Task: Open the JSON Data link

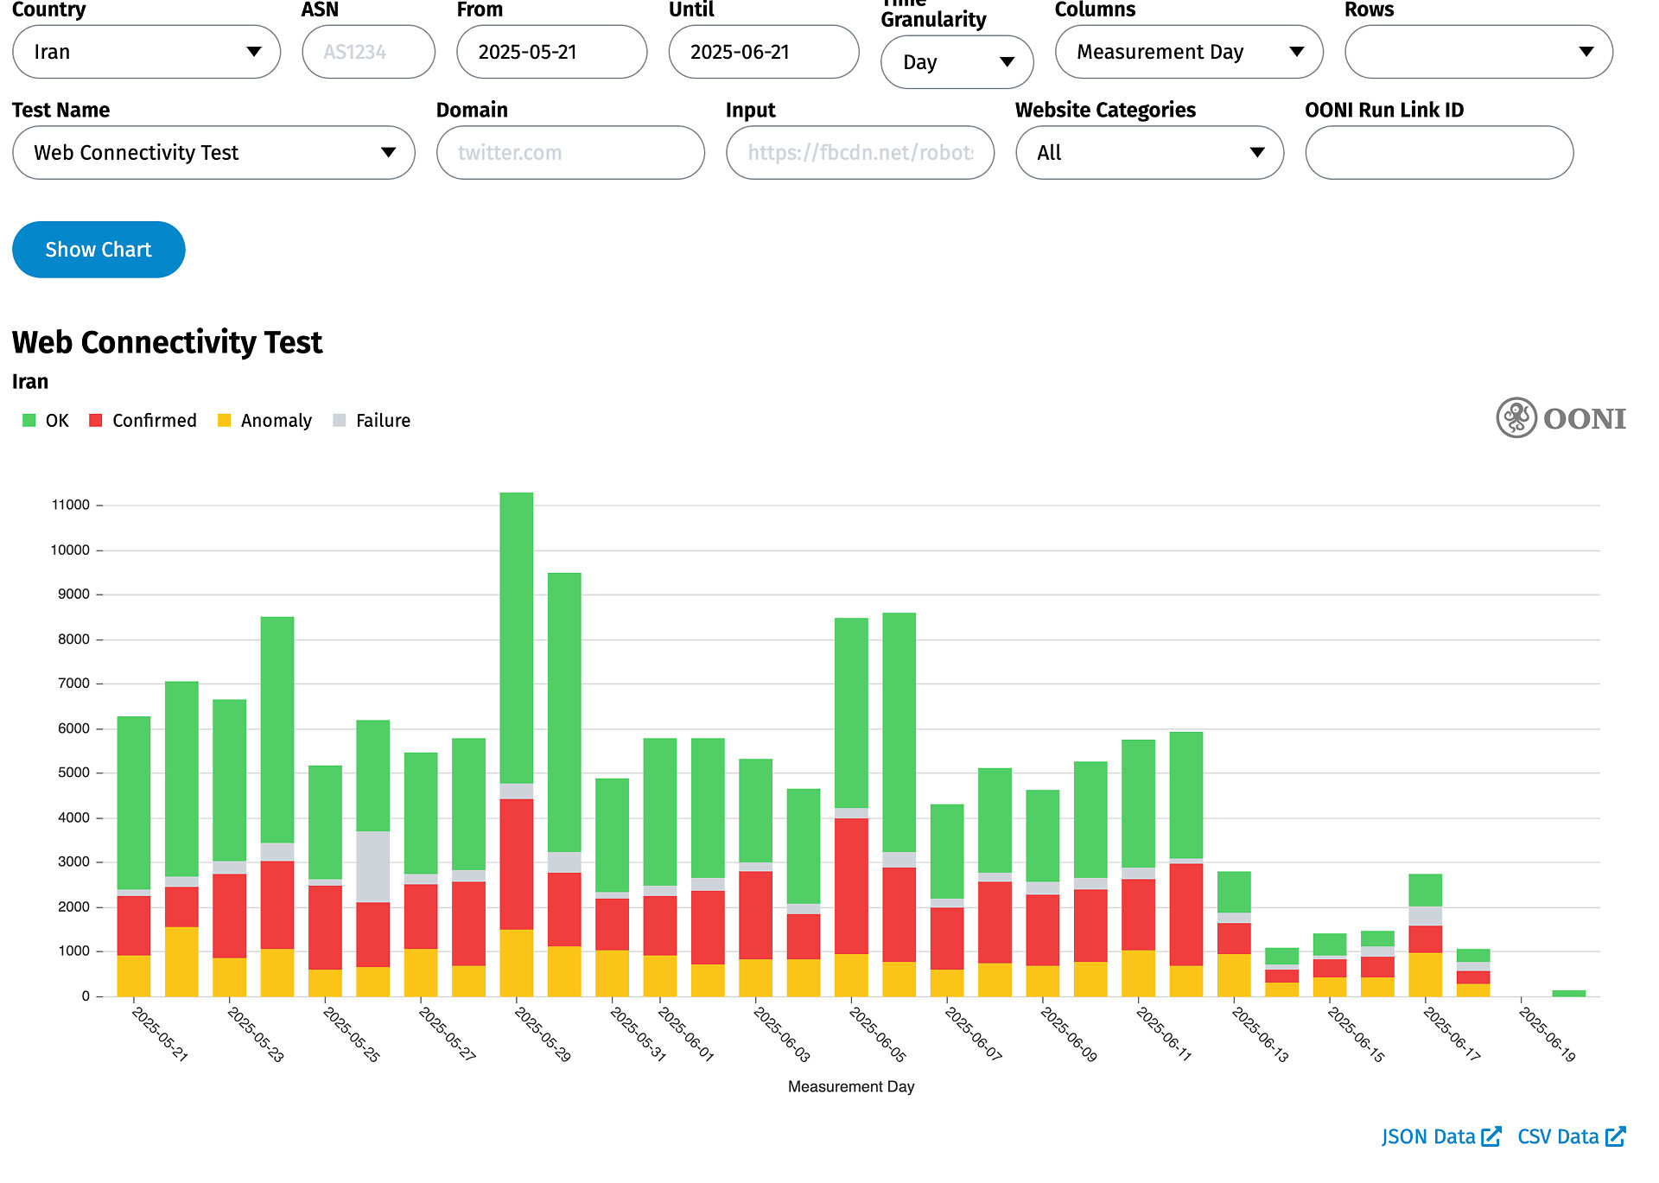Action: click(1428, 1136)
